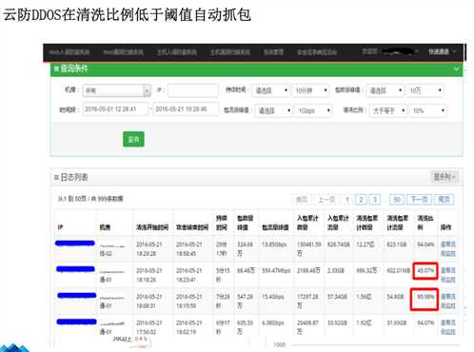Jump to page 50 in pagination
The height and width of the screenshot is (352, 474).
(x=397, y=200)
